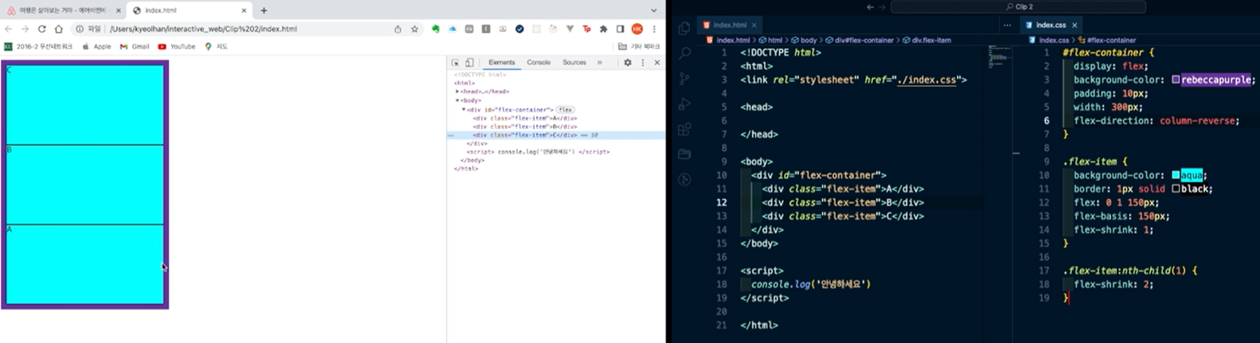The width and height of the screenshot is (1260, 343).
Task: Open the Apple bookmark
Action: (x=97, y=46)
